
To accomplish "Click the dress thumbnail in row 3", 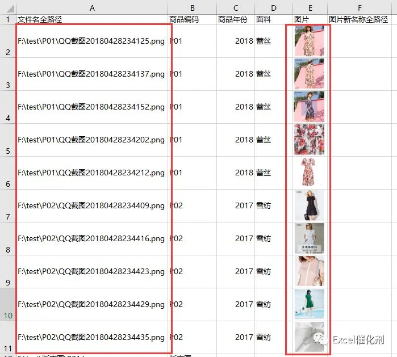I will pos(309,74).
